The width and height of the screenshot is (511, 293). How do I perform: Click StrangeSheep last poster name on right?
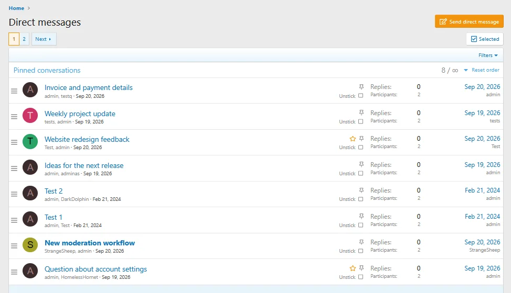(x=484, y=250)
